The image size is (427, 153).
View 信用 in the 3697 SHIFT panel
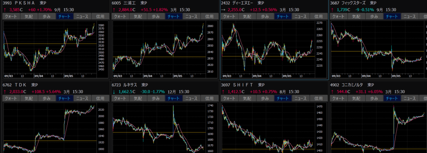click(319, 98)
